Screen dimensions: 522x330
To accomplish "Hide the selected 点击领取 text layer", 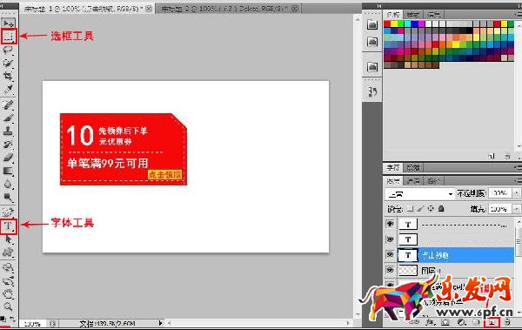I will [390, 254].
